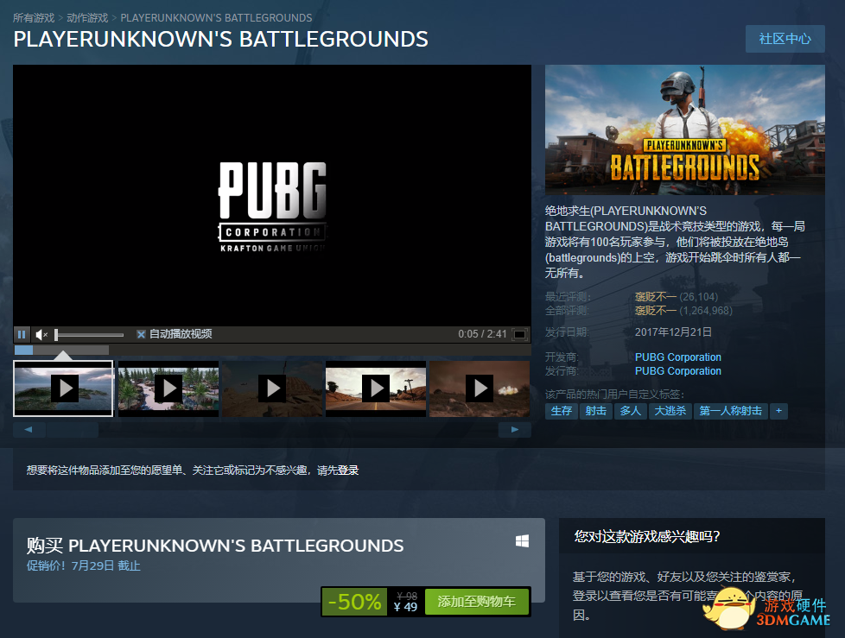Click the 促销价! 7月29日 截止 text
Screen dimensions: 845x638
coord(84,565)
